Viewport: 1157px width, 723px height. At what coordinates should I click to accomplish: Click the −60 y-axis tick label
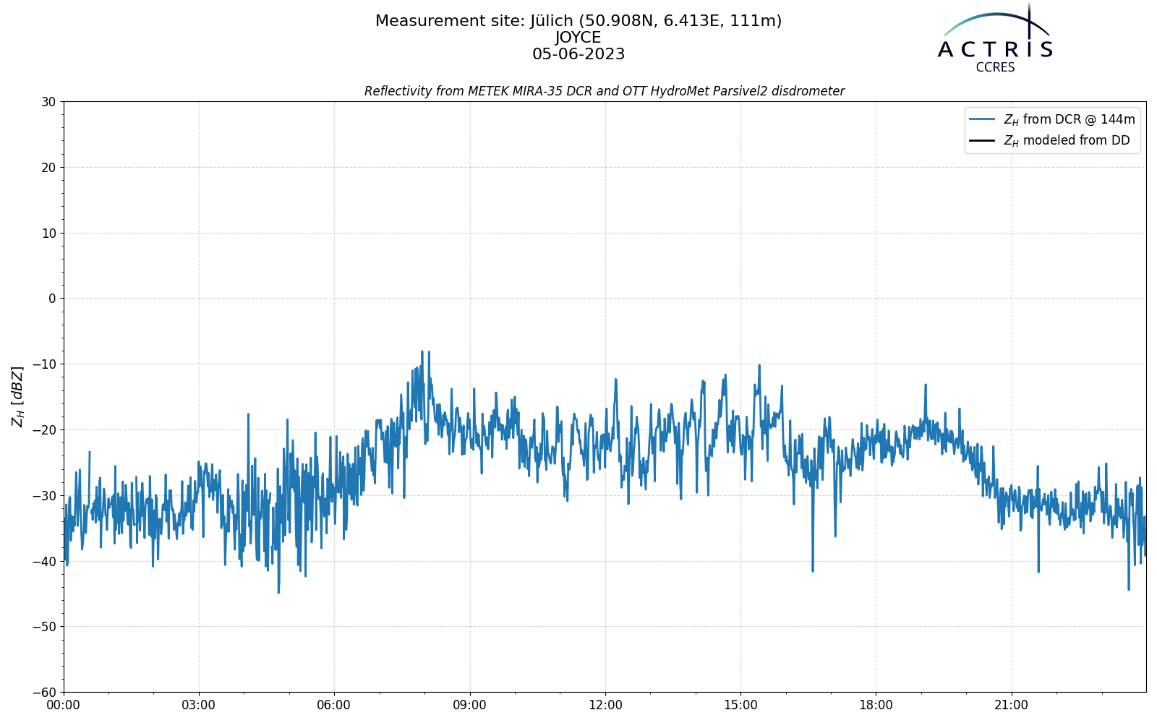45,693
